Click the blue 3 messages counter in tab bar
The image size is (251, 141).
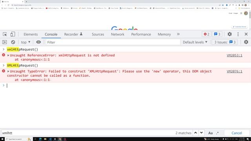pos(217,34)
